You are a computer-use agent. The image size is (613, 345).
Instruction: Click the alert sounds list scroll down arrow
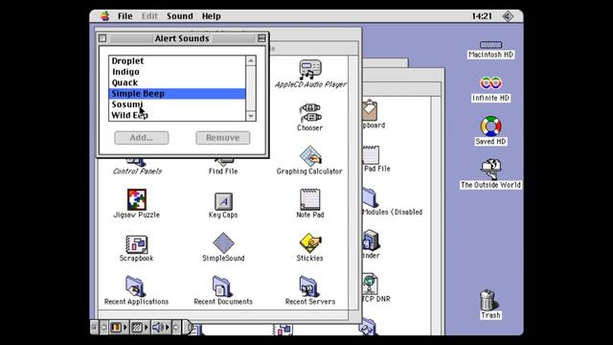pos(251,116)
